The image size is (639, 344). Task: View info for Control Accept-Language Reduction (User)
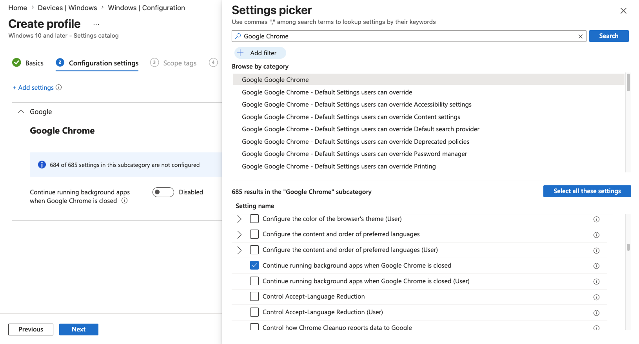click(596, 313)
